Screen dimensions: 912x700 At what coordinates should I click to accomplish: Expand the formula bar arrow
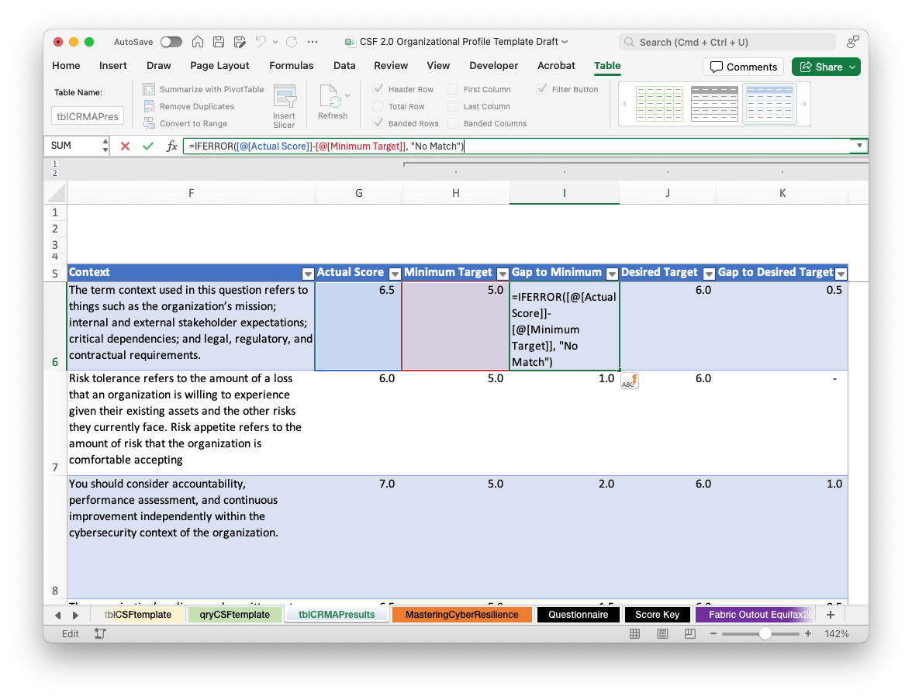[x=859, y=146]
